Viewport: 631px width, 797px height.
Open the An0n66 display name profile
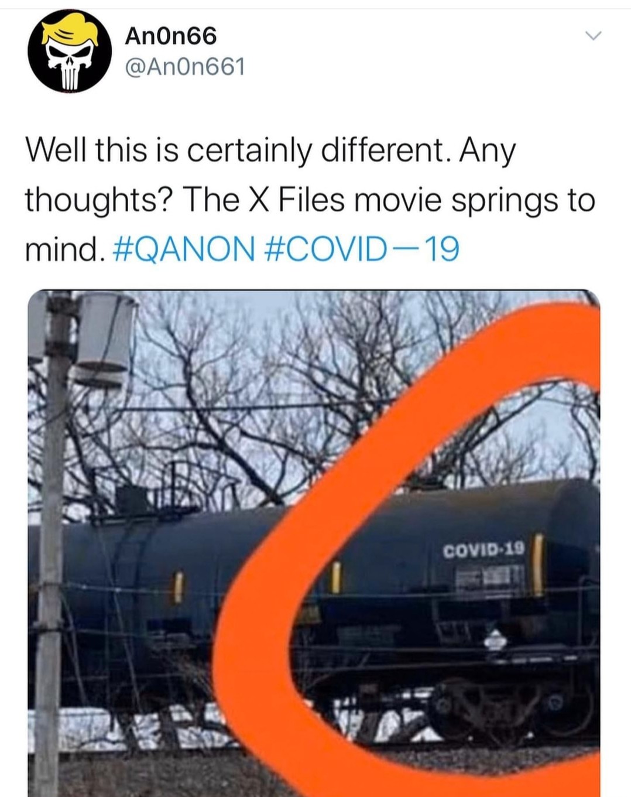(170, 36)
